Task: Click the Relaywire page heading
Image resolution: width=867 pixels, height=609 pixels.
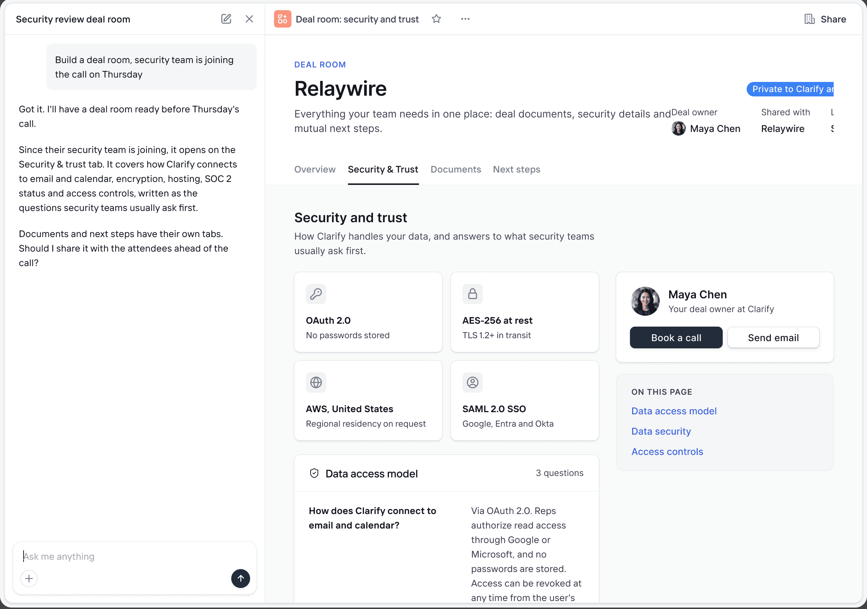Action: tap(340, 89)
